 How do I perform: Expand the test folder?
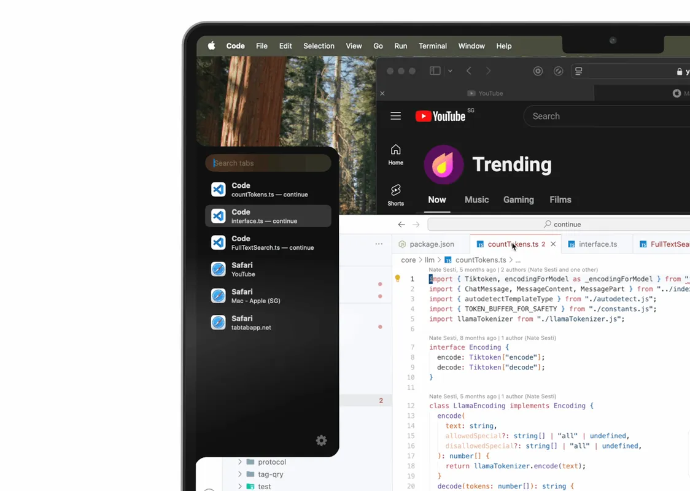coord(240,487)
